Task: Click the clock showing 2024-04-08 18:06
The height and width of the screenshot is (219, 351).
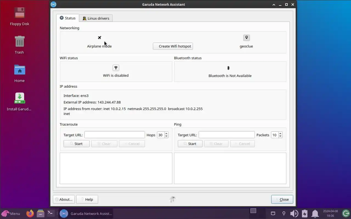Action: click(x=330, y=214)
